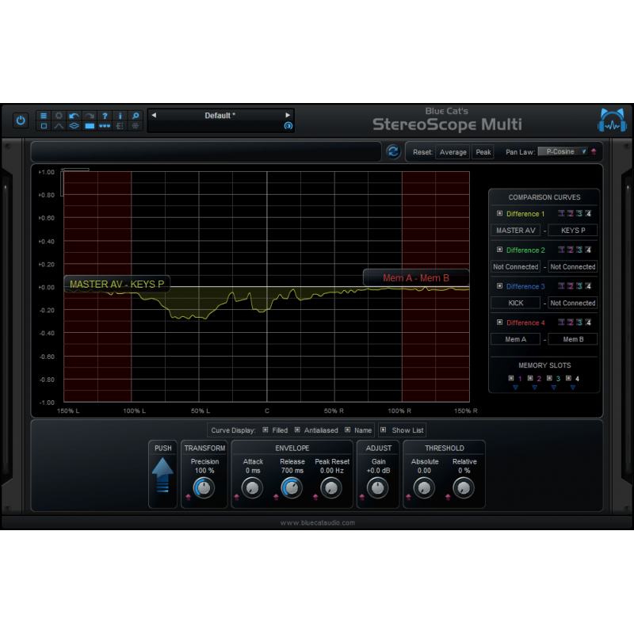Toggle visibility of Difference 4 curve
Image resolution: width=634 pixels, height=634 pixels.
pyautogui.click(x=501, y=323)
